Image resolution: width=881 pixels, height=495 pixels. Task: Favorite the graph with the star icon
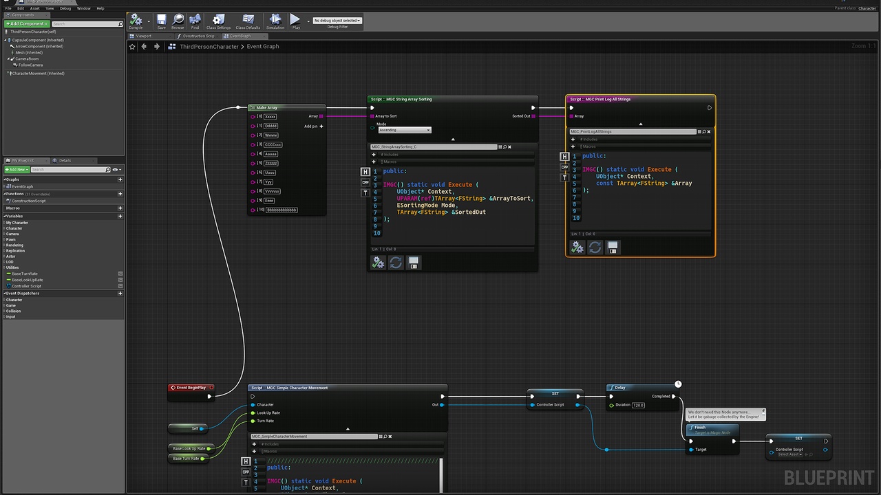coord(132,47)
